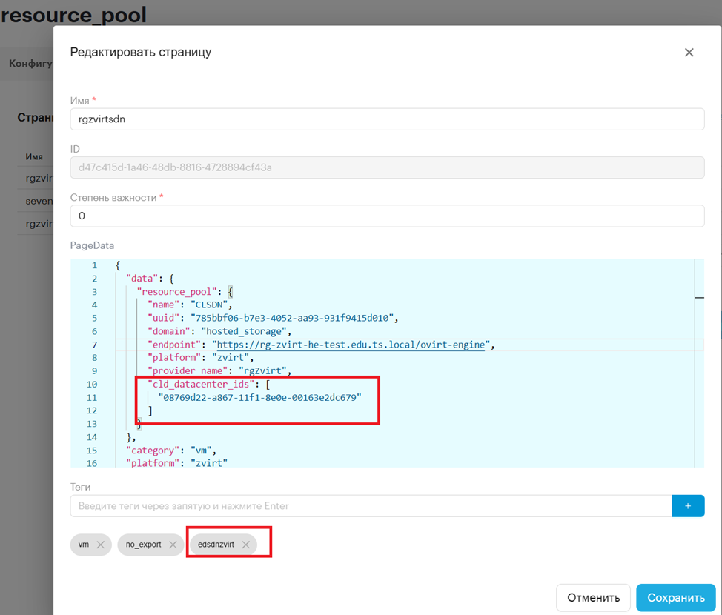This screenshot has height=615, width=722.
Task: Click the datacenter id 08769d22 value
Action: [259, 398]
